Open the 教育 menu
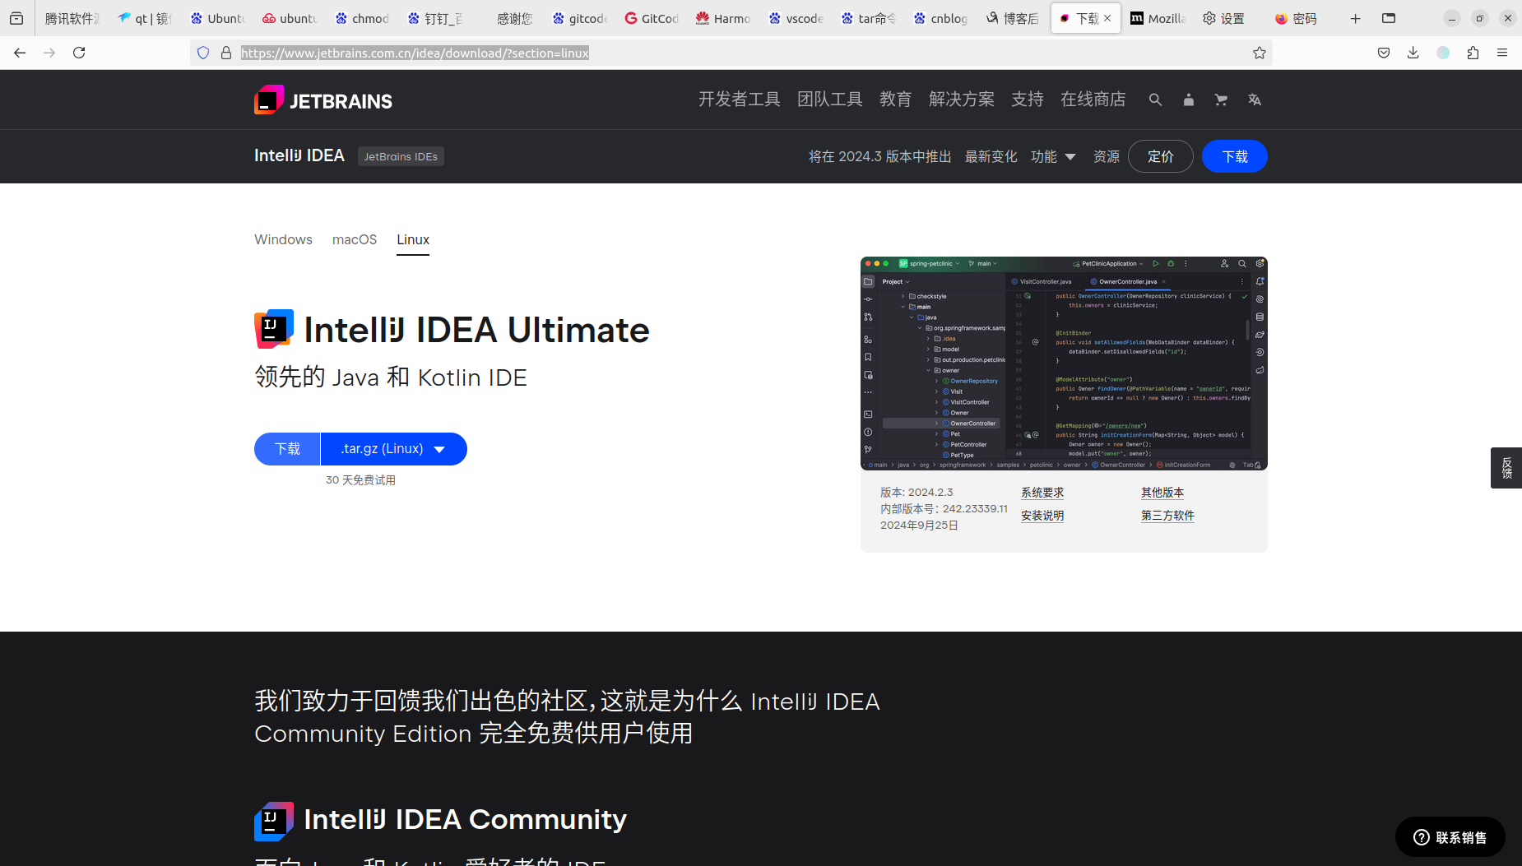1522x866 pixels. coord(895,100)
